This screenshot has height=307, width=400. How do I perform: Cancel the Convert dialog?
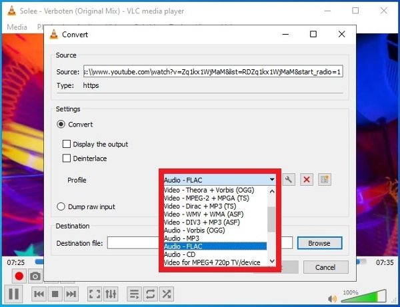[x=325, y=267]
